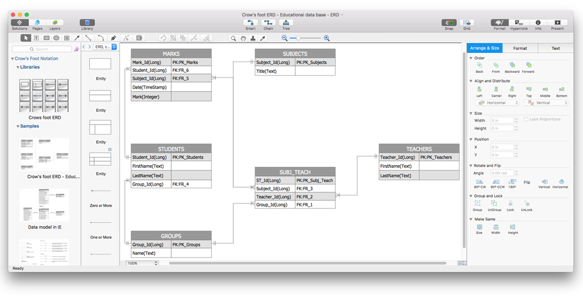The image size is (583, 299).
Task: Collapse the Samples section
Action: (17, 126)
